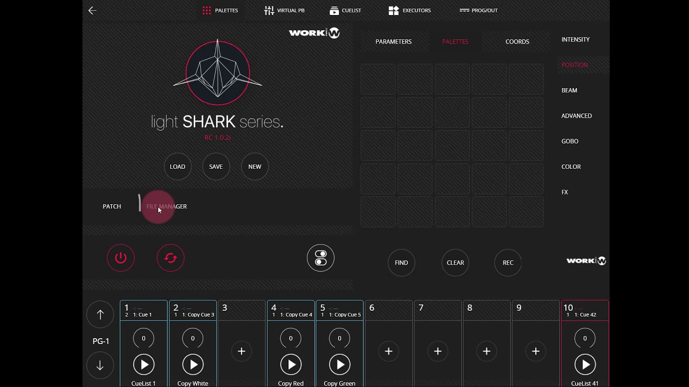Click the level knob of executor 5
Screen dimensions: 689x387
340,338
